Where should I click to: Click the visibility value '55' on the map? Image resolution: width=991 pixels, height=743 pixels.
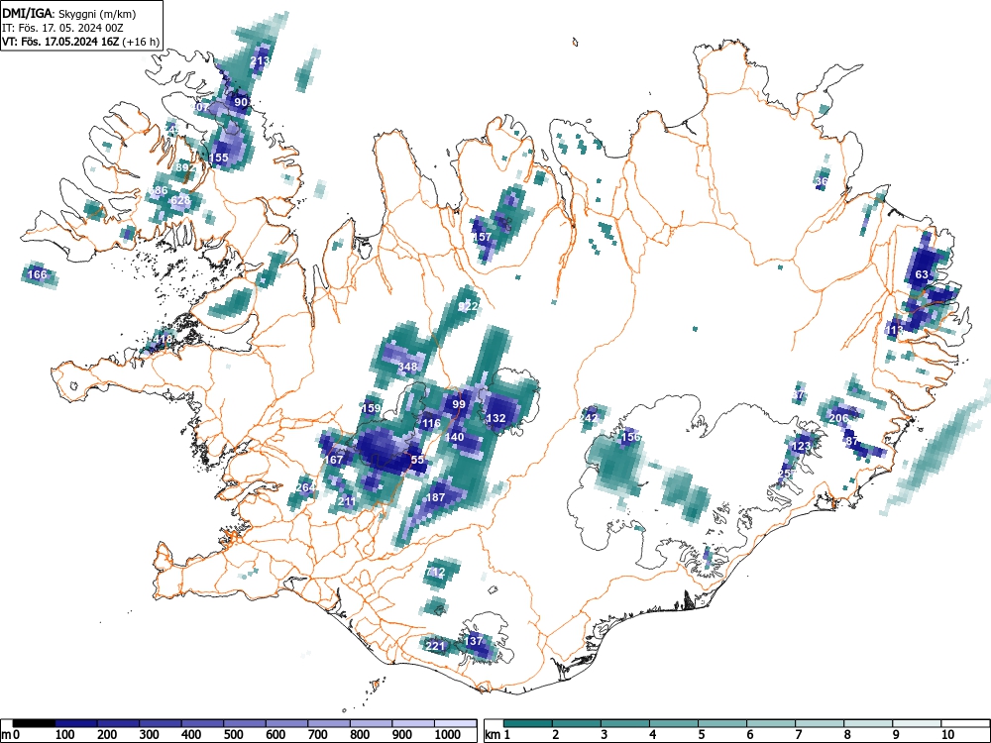point(417,460)
